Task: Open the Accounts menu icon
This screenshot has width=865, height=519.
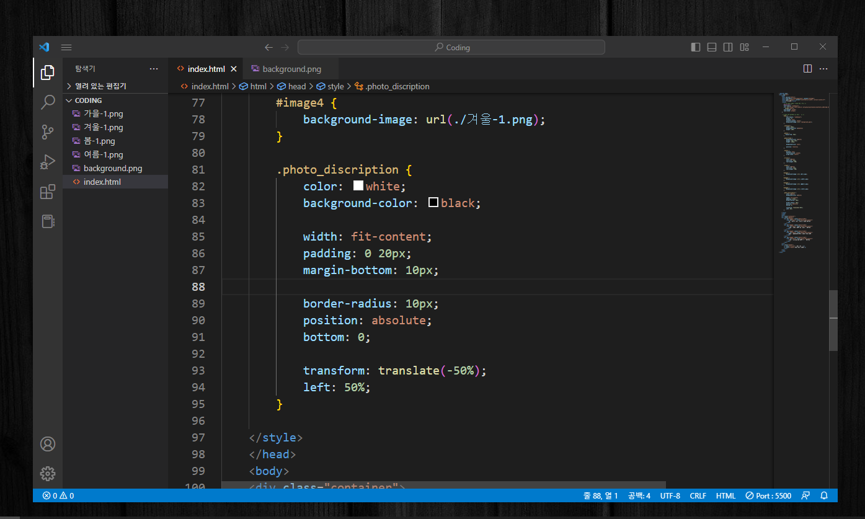Action: pos(48,444)
